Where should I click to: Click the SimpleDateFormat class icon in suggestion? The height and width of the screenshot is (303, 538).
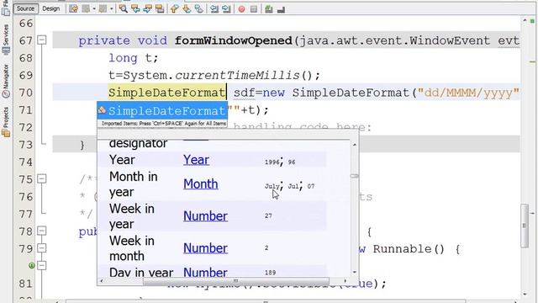tap(102, 110)
